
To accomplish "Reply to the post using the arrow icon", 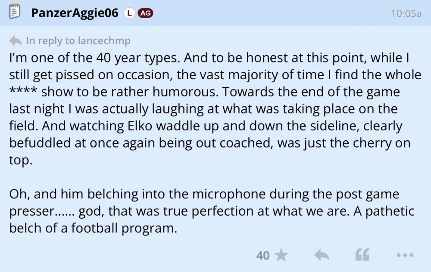I will click(322, 255).
